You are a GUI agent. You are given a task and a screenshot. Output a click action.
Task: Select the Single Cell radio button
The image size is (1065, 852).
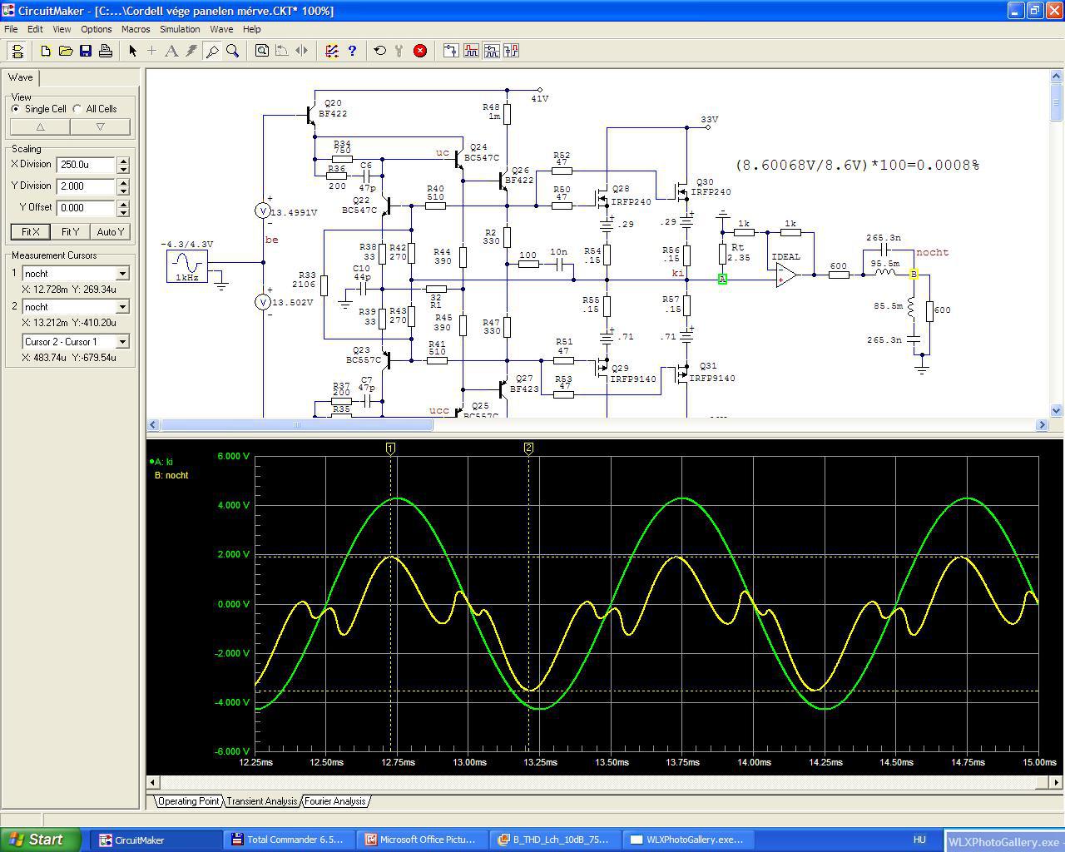tap(16, 109)
